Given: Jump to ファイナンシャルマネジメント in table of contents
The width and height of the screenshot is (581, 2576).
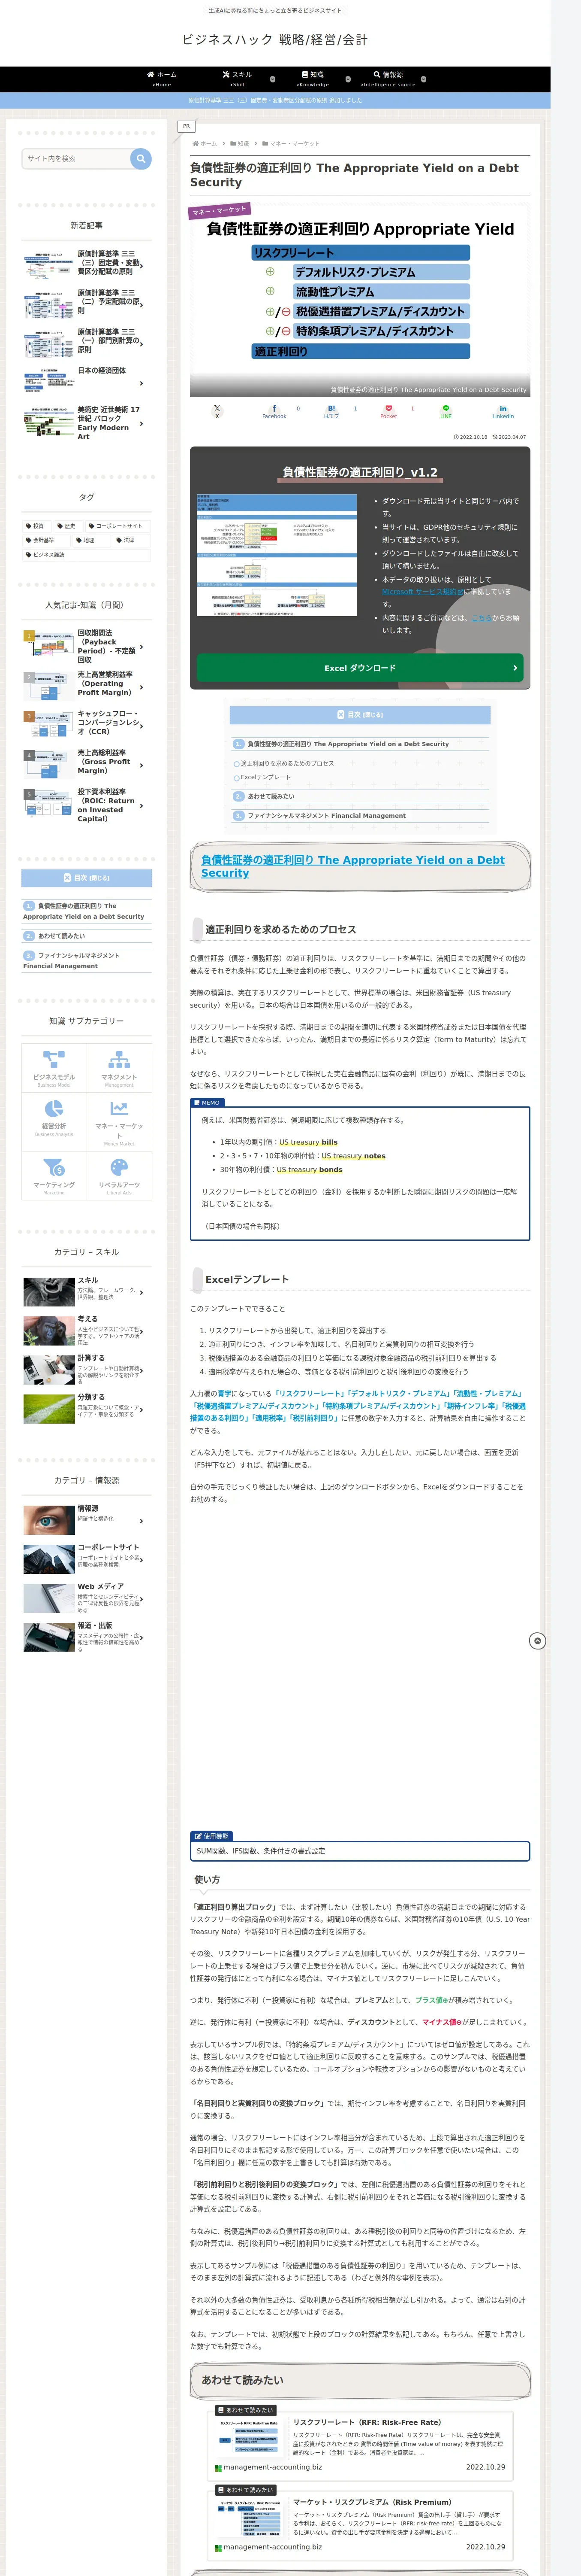Looking at the screenshot, I should point(326,816).
